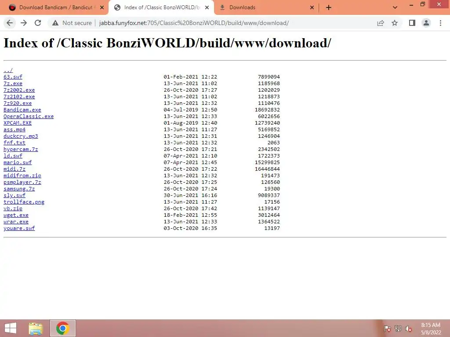Download 63.swf file
This screenshot has width=450, height=337.
[13, 77]
